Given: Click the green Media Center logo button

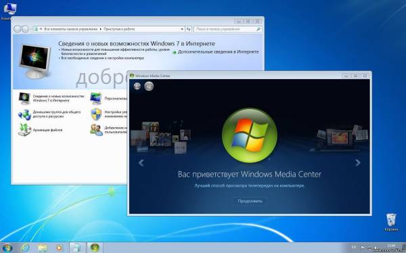Looking at the screenshot, I should coord(149,86).
